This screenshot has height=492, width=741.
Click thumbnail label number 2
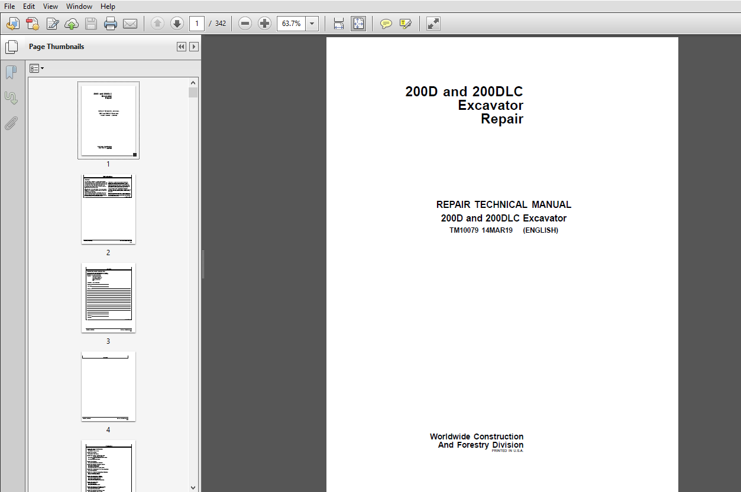108,253
